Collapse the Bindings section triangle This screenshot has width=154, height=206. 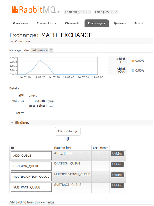point(12,123)
